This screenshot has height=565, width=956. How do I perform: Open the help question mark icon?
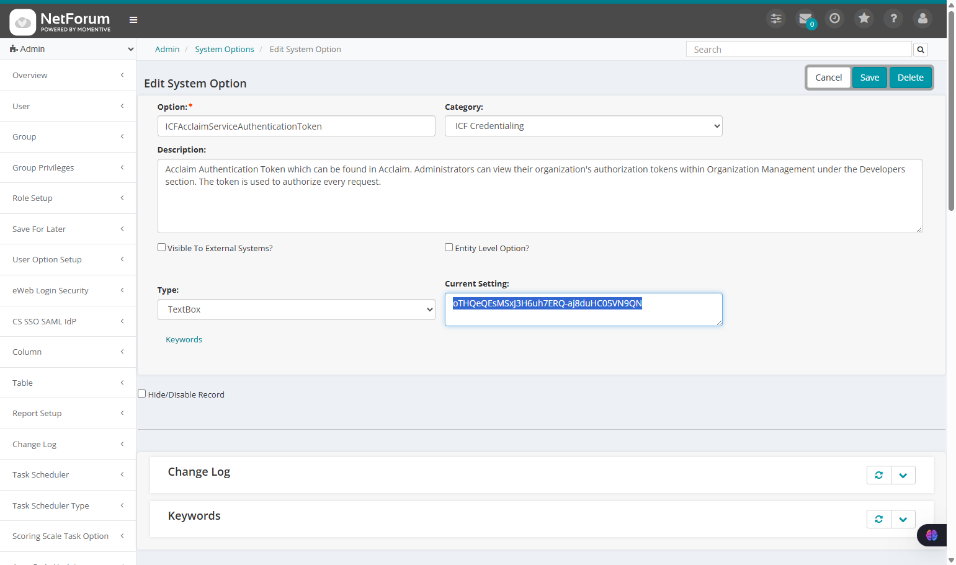pyautogui.click(x=893, y=19)
